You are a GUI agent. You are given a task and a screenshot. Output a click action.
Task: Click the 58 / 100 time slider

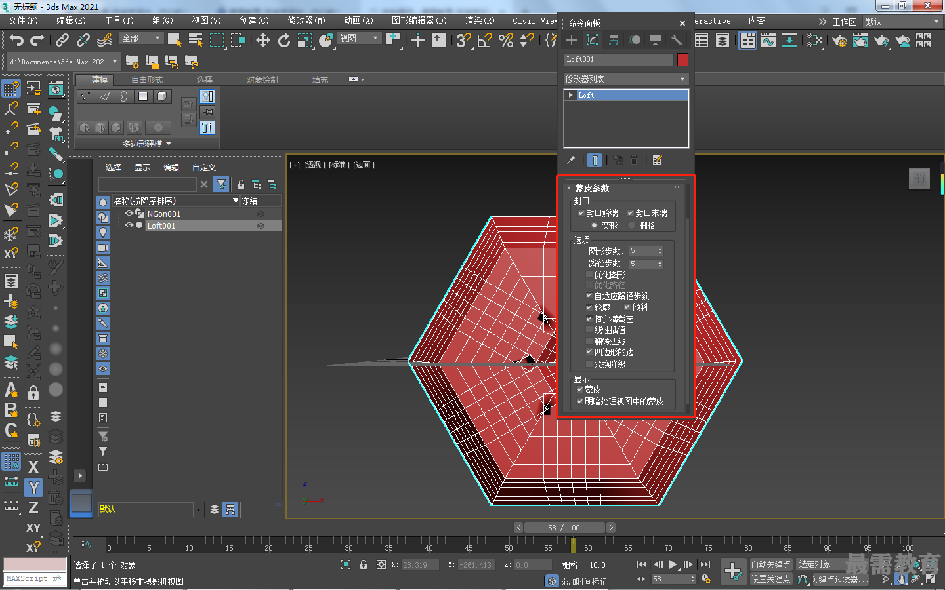(x=564, y=528)
